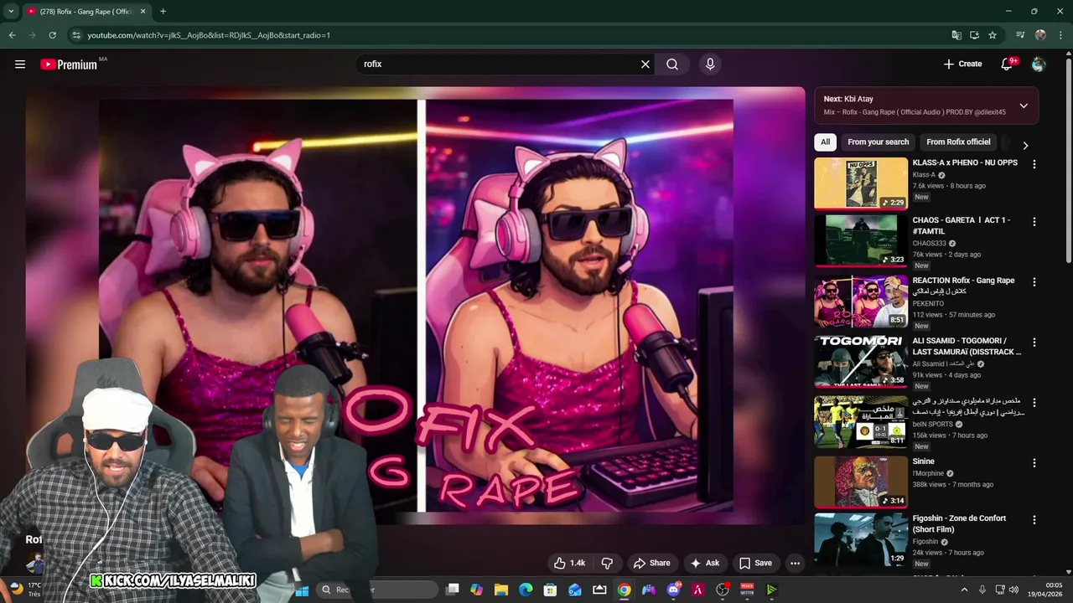Dislike the video with thumbs down
Viewport: 1073px width, 603px height.
click(x=608, y=563)
